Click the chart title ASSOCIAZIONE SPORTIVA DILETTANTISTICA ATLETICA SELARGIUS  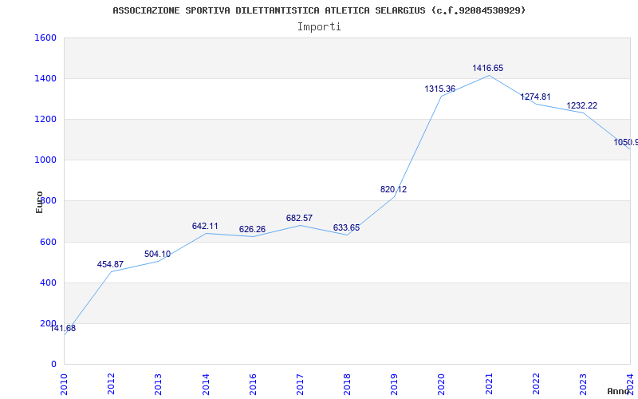click(x=319, y=10)
